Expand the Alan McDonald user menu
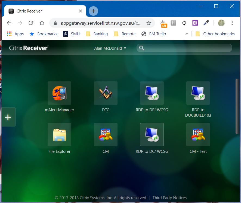Image resolution: width=241 pixels, height=203 pixels. [110, 48]
